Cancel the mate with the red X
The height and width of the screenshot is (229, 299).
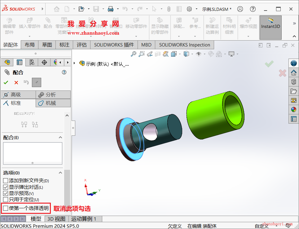click(16, 82)
